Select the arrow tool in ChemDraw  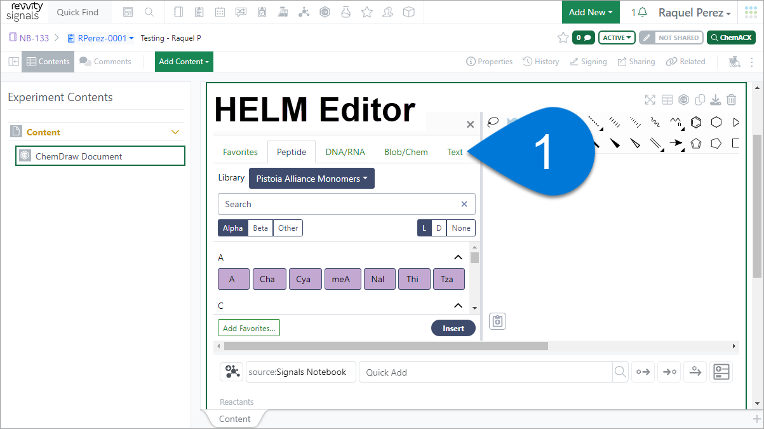tap(676, 143)
